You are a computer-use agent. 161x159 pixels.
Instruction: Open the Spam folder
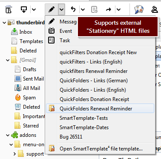click(x=29, y=98)
